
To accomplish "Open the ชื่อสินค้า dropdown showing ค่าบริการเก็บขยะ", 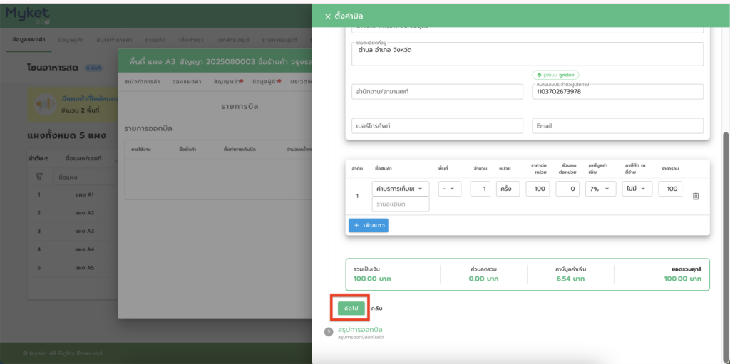I will click(x=401, y=189).
